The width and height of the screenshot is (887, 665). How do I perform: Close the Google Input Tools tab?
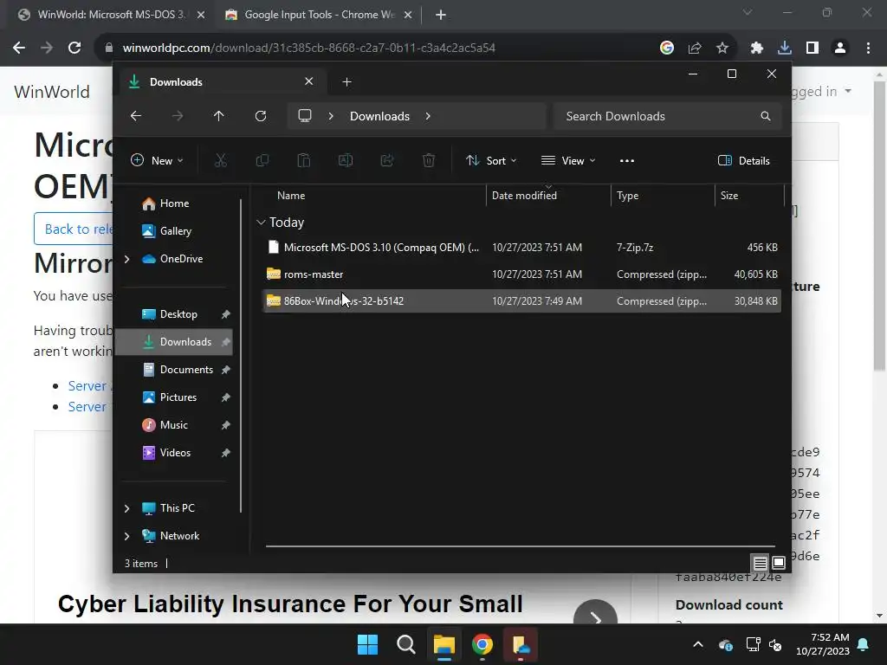point(408,15)
